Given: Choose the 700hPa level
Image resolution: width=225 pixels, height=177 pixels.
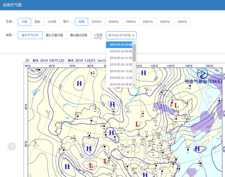Looking at the screenshot, I should pyautogui.click(x=131, y=22).
